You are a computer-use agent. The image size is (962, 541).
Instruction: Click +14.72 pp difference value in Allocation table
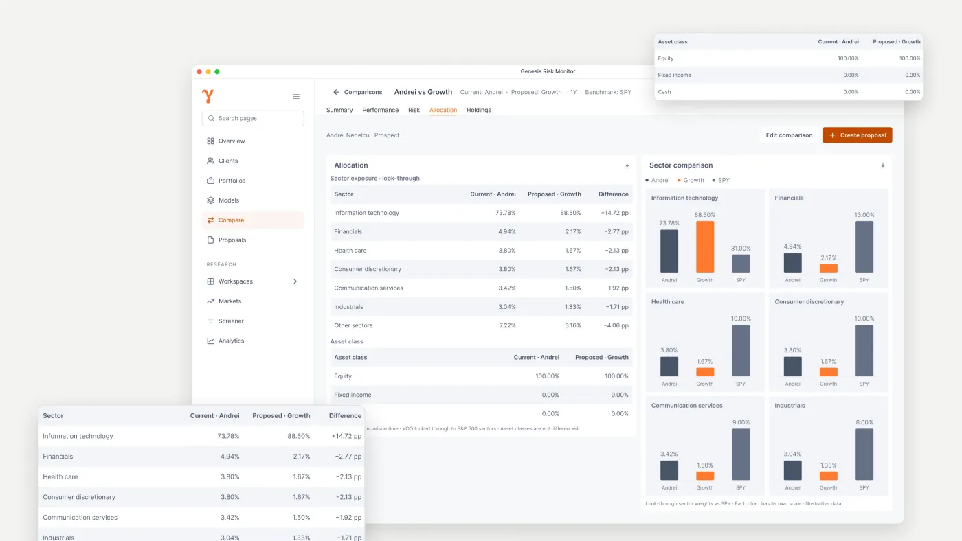coord(614,213)
